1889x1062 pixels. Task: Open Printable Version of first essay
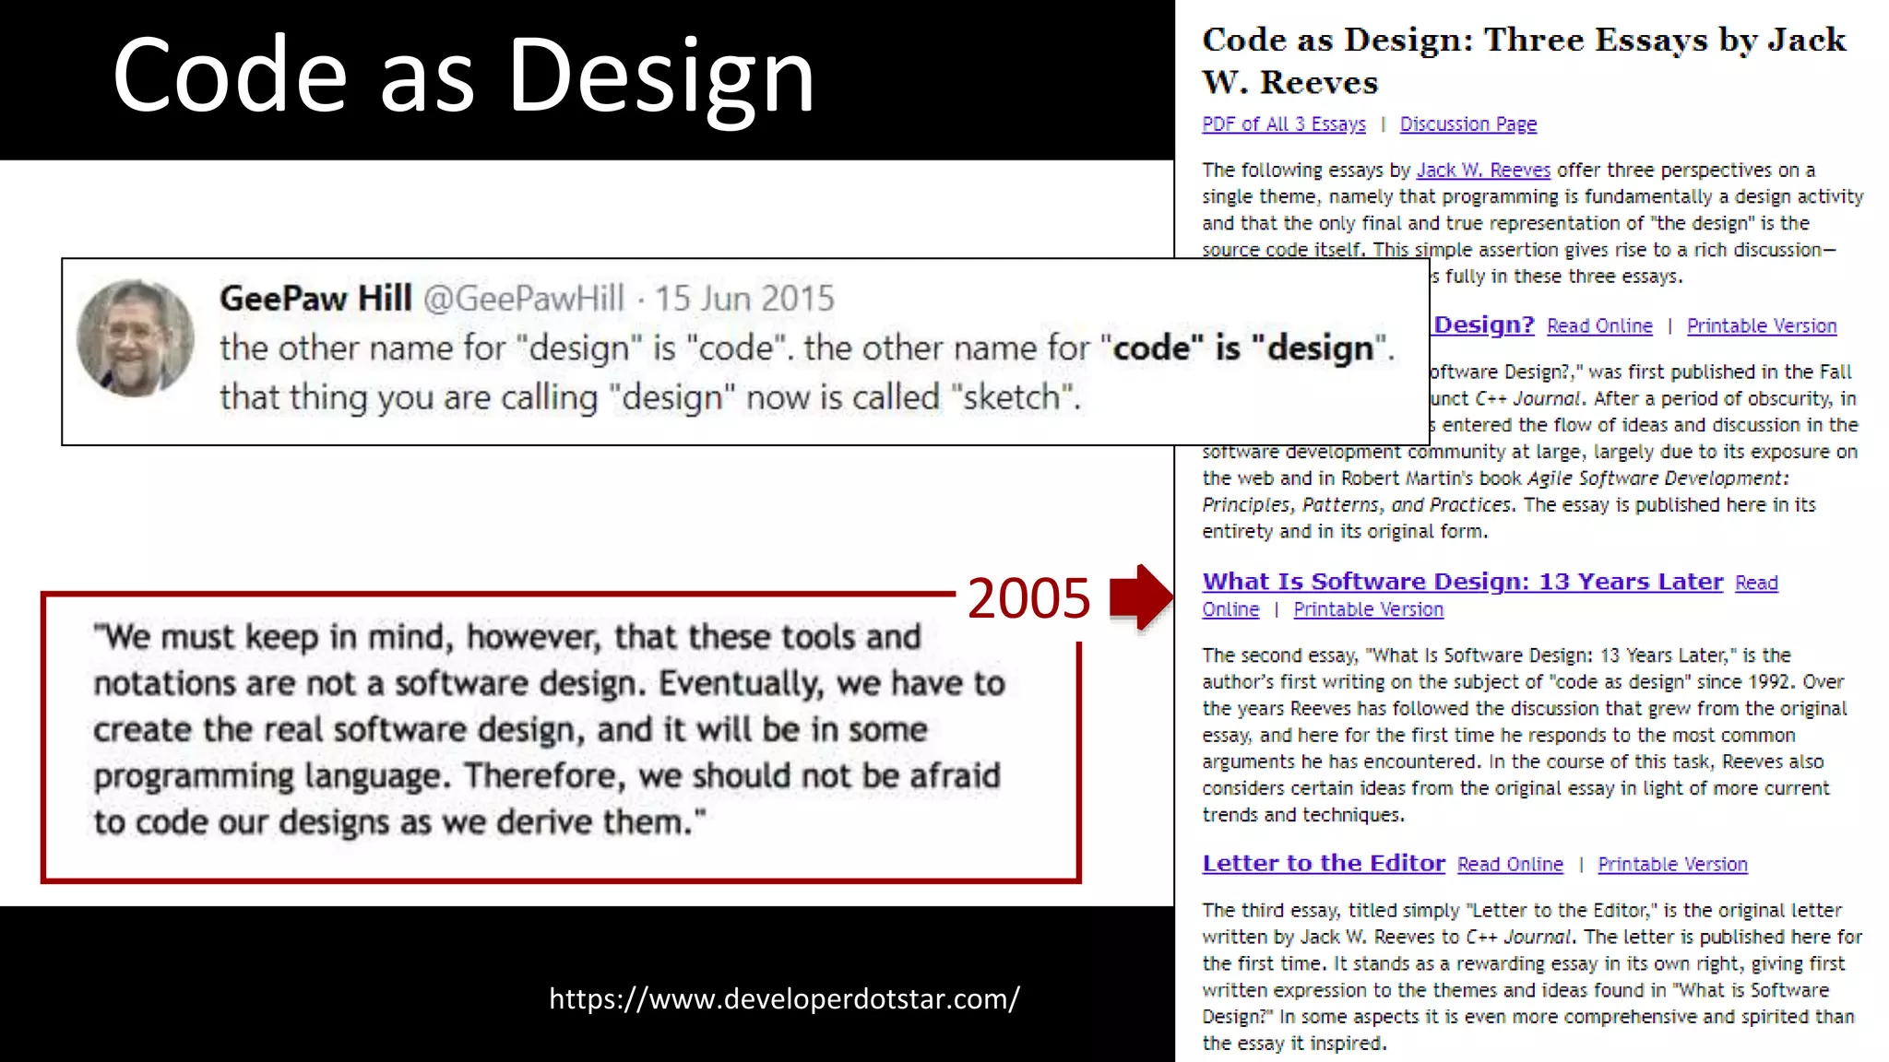point(1762,326)
